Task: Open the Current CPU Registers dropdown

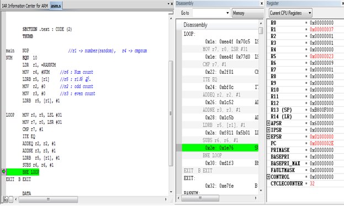Action: pos(290,13)
